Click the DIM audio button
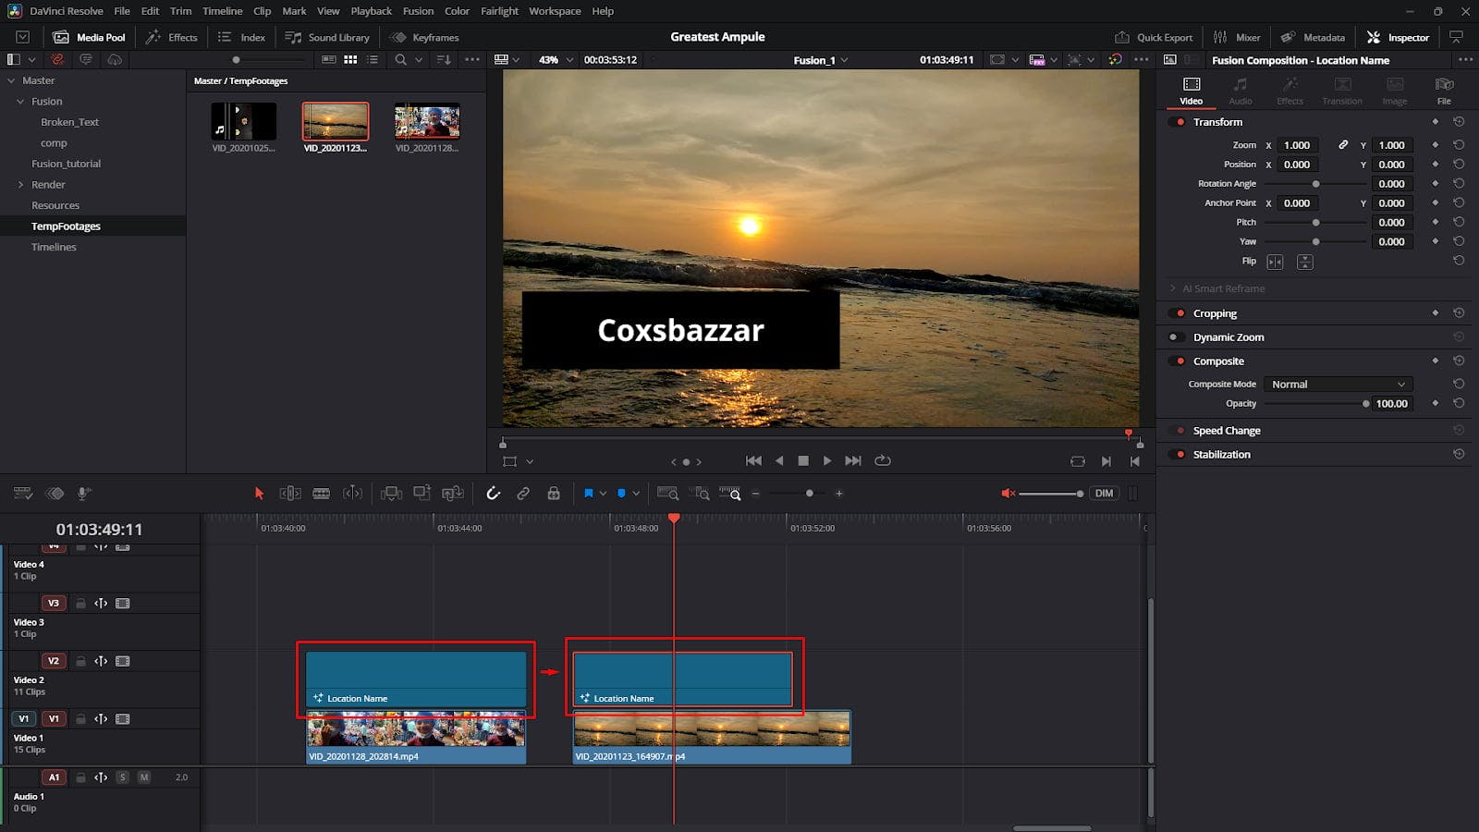 tap(1104, 493)
